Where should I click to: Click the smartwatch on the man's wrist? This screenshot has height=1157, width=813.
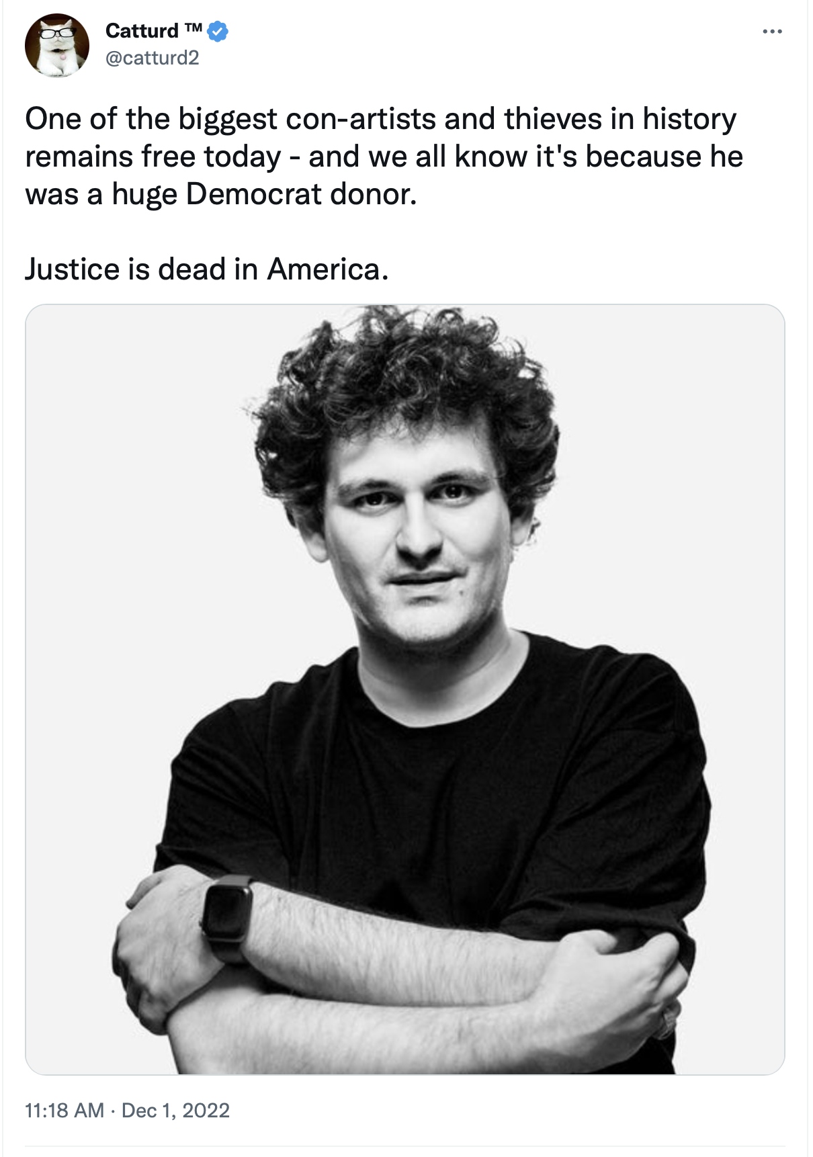[x=227, y=918]
